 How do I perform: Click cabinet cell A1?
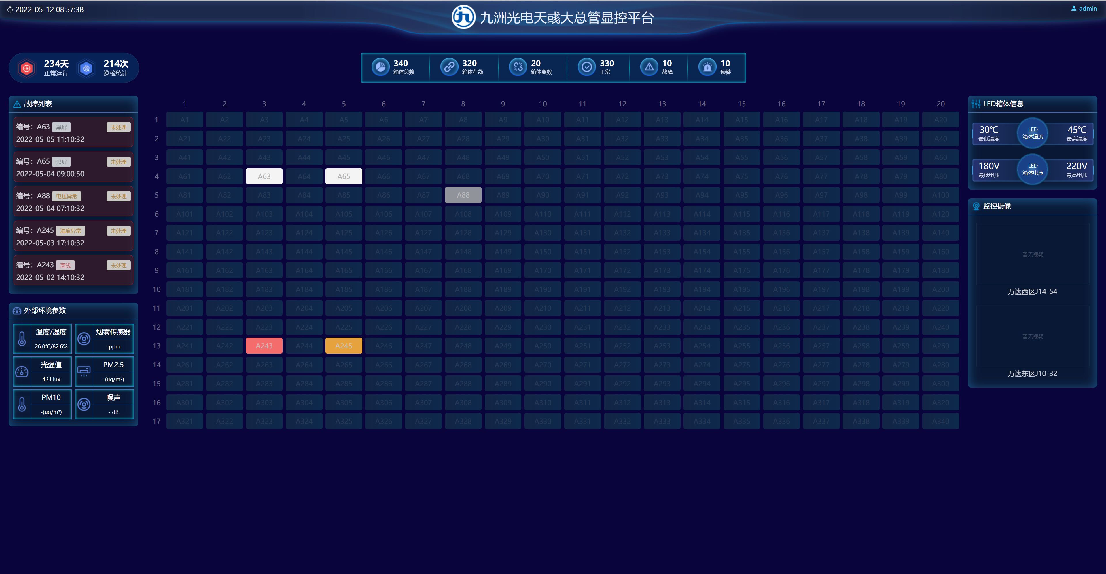click(x=185, y=120)
